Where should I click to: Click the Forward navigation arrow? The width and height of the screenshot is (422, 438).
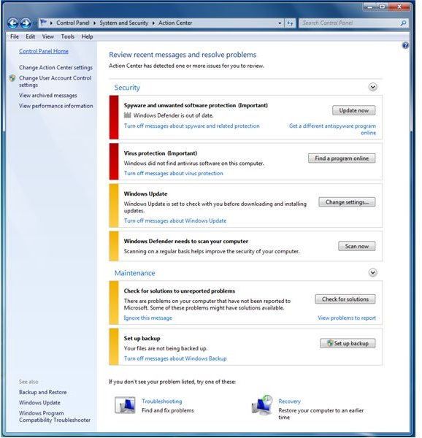[x=26, y=23]
